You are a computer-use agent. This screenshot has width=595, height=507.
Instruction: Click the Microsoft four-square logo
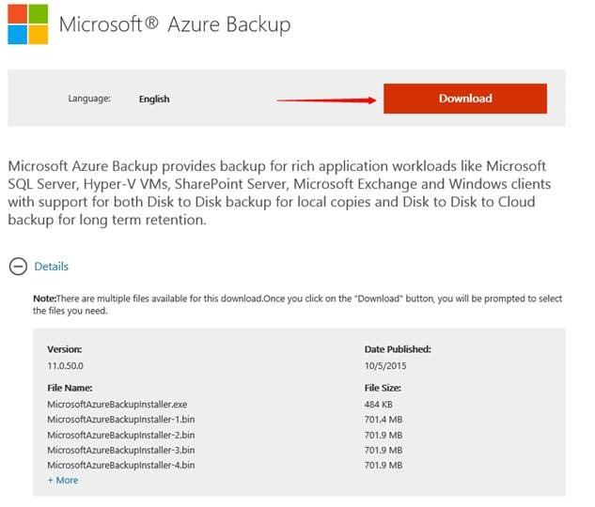(x=28, y=23)
